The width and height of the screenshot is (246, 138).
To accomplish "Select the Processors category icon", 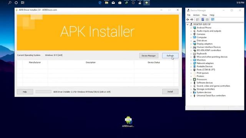I will point(194,79).
